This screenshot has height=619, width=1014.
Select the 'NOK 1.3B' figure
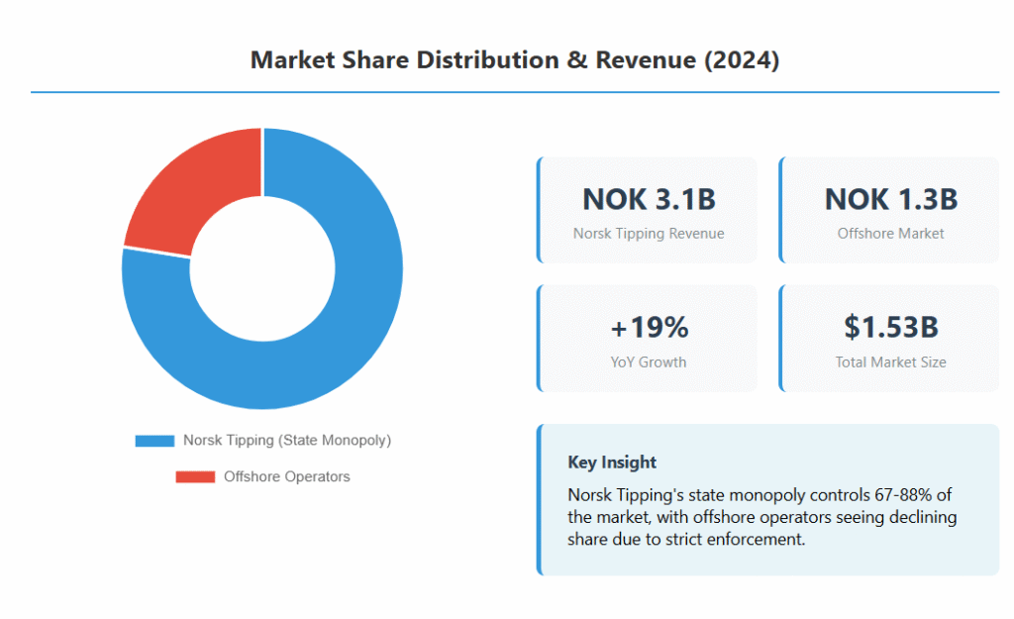point(890,199)
